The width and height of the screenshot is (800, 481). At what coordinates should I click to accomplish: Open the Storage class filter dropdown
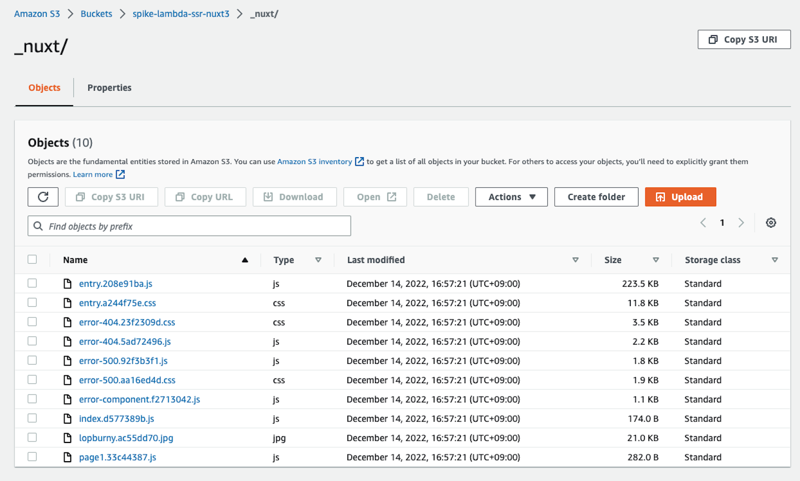pyautogui.click(x=775, y=260)
